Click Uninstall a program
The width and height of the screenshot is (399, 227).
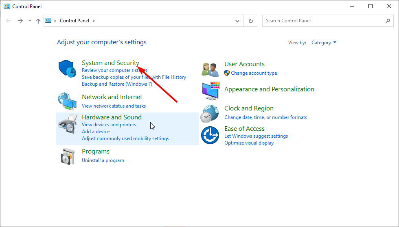click(x=103, y=160)
